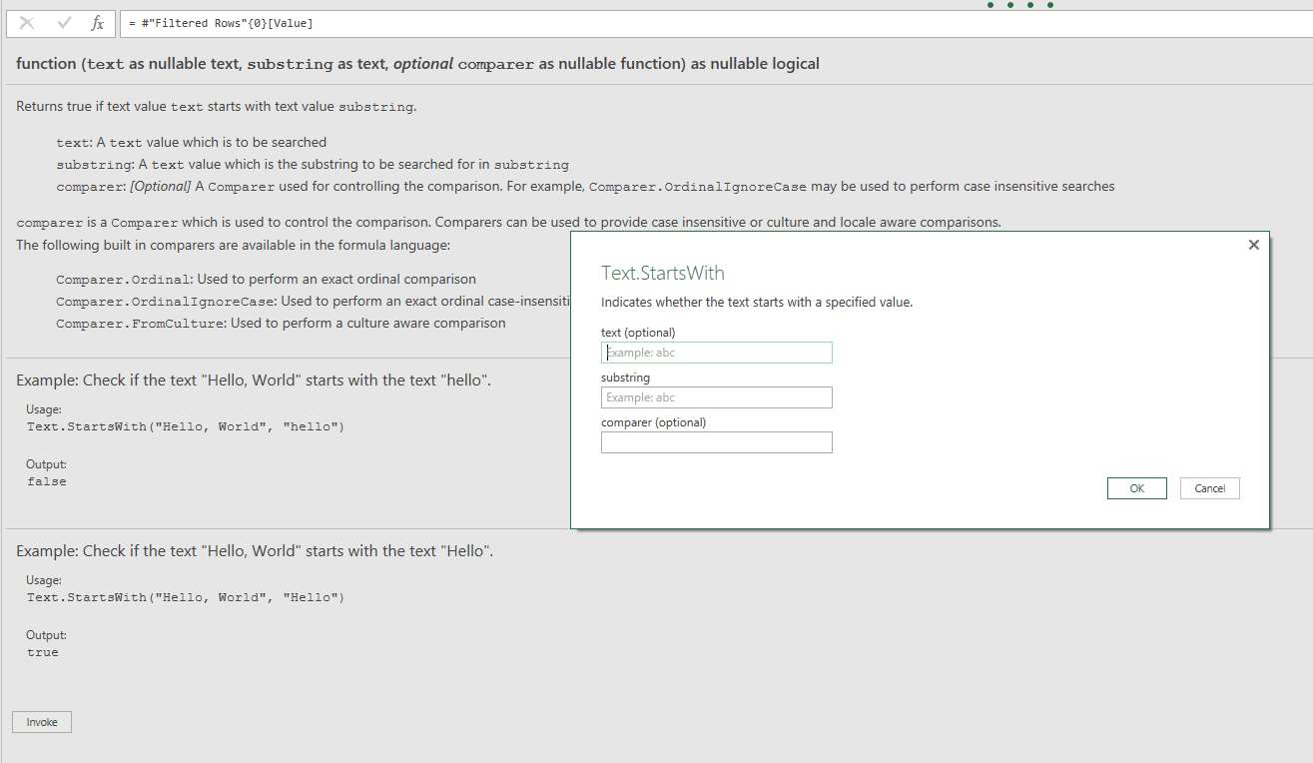1313x763 pixels.
Task: Click the Comparer.FromCulture description line
Action: (281, 324)
